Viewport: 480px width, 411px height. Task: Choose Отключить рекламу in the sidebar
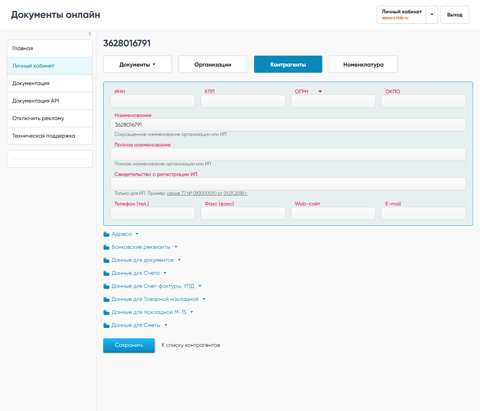(x=50, y=118)
